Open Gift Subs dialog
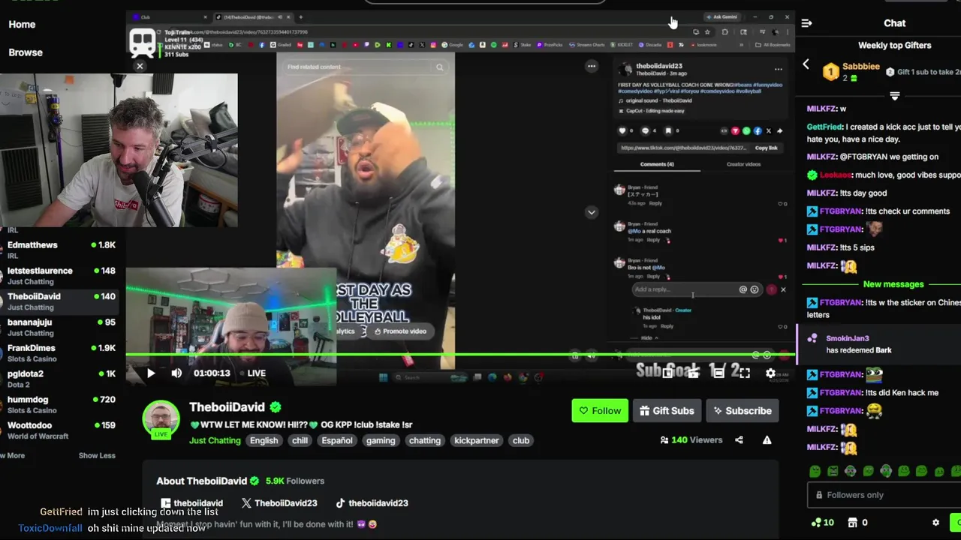The image size is (961, 540). click(667, 410)
